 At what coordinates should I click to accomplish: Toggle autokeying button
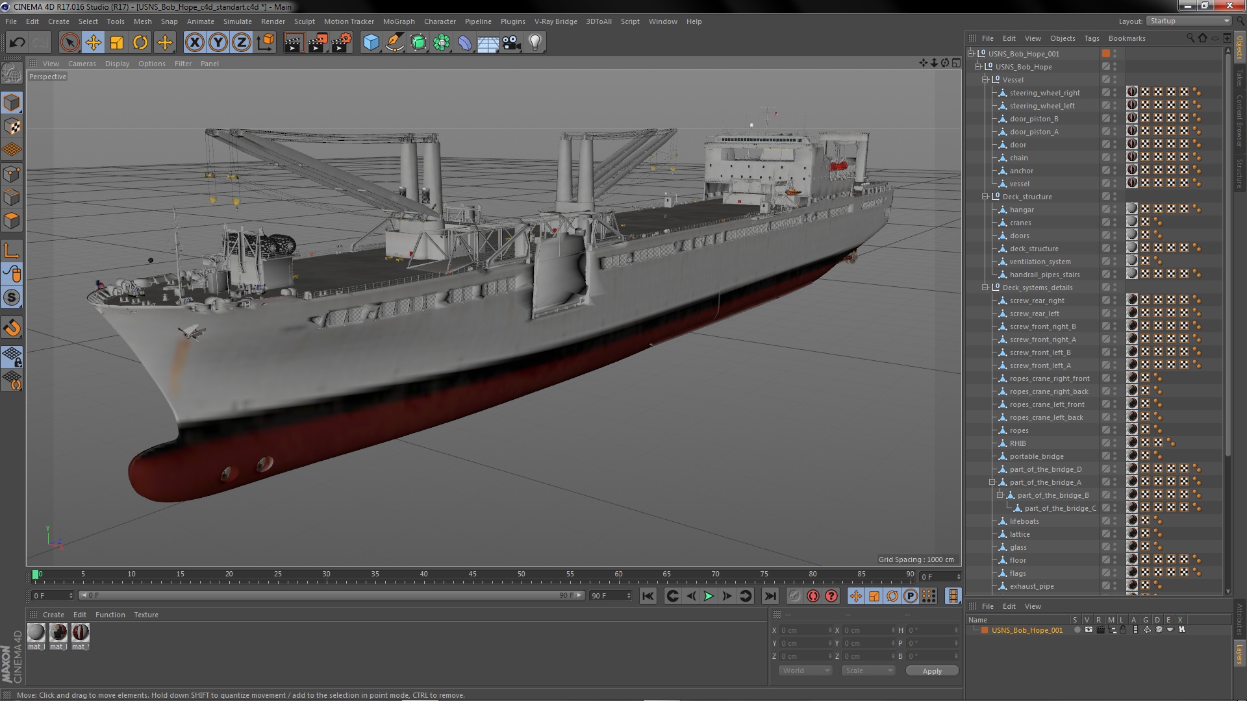pyautogui.click(x=812, y=596)
